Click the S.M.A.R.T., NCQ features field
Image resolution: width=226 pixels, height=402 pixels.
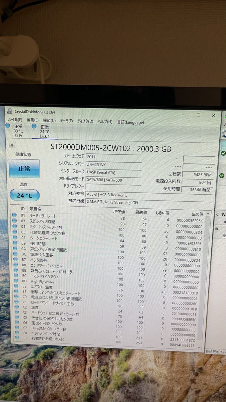pyautogui.click(x=149, y=203)
